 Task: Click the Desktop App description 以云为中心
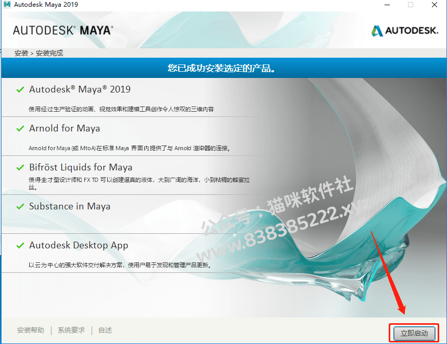[x=120, y=265]
